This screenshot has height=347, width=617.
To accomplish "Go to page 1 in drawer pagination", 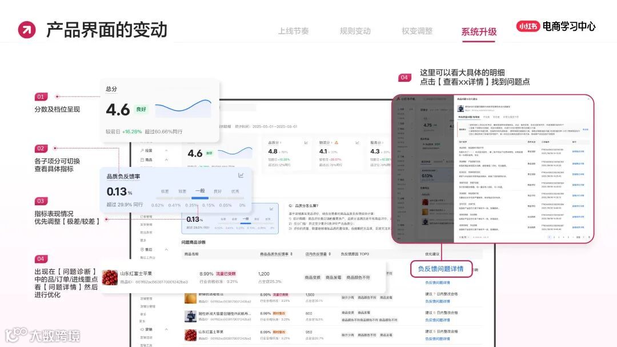I will (550, 237).
